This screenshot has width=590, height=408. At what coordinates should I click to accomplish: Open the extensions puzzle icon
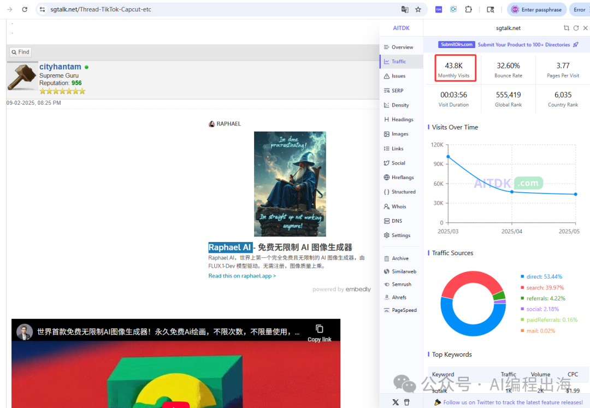pyautogui.click(x=469, y=9)
